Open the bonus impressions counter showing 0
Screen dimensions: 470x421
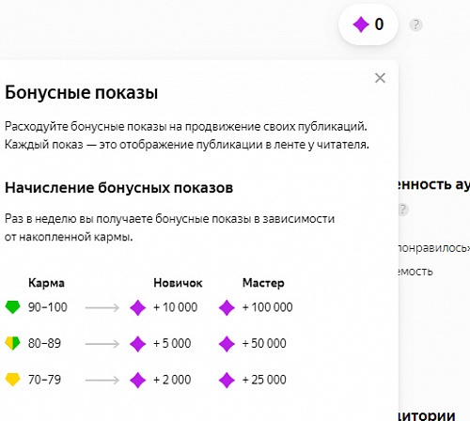368,24
